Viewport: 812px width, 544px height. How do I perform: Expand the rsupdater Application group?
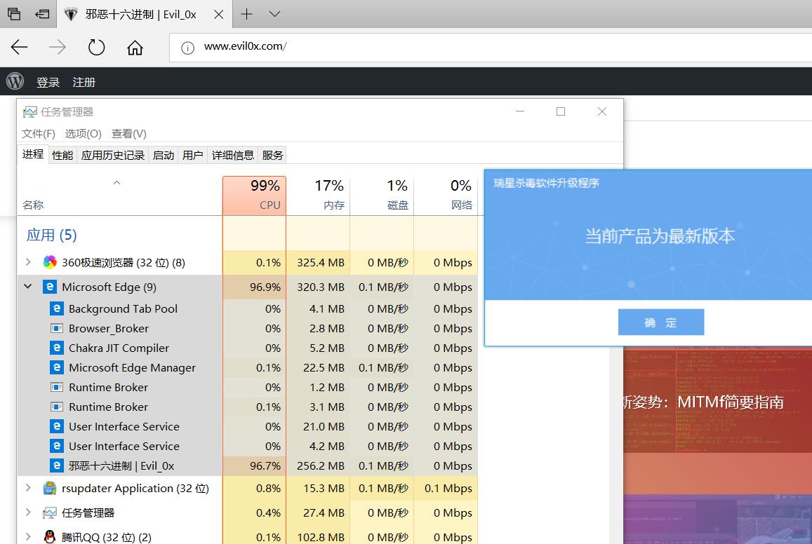click(28, 488)
